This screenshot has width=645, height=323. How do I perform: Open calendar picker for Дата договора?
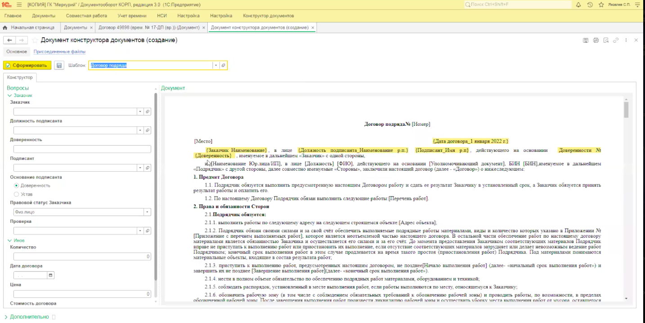51,275
